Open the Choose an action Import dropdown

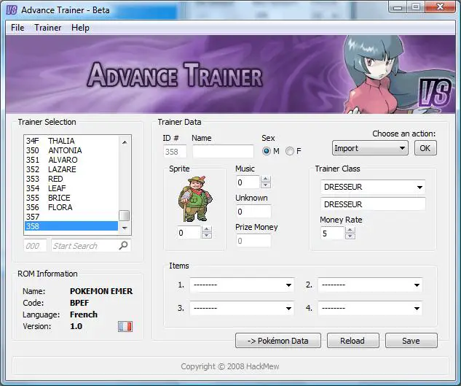point(370,148)
